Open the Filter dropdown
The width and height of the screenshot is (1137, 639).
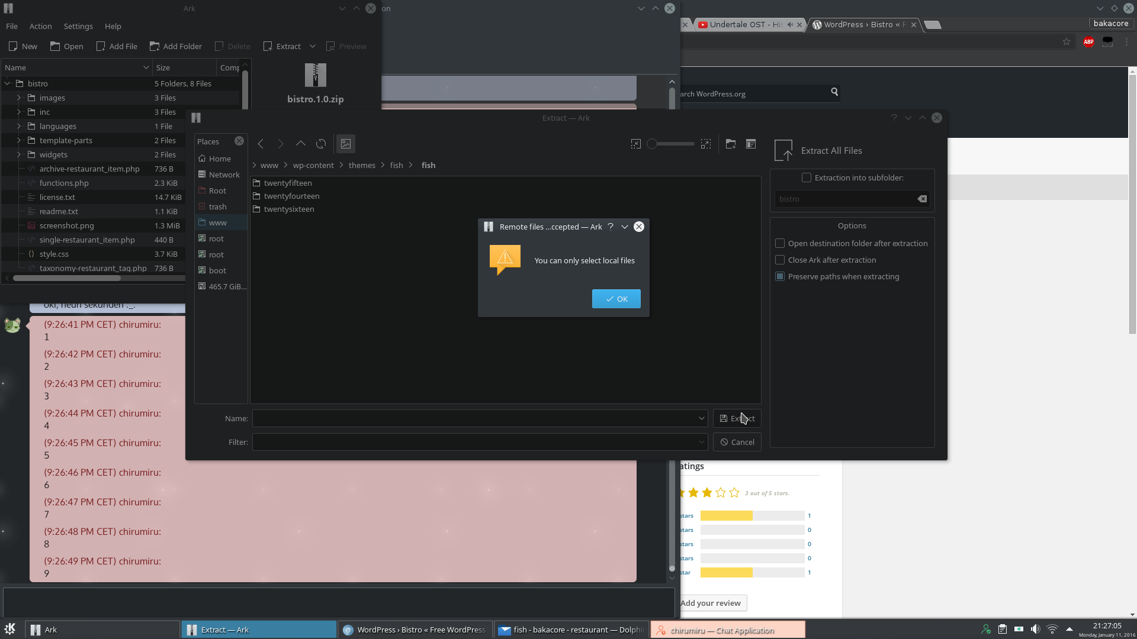click(x=702, y=442)
